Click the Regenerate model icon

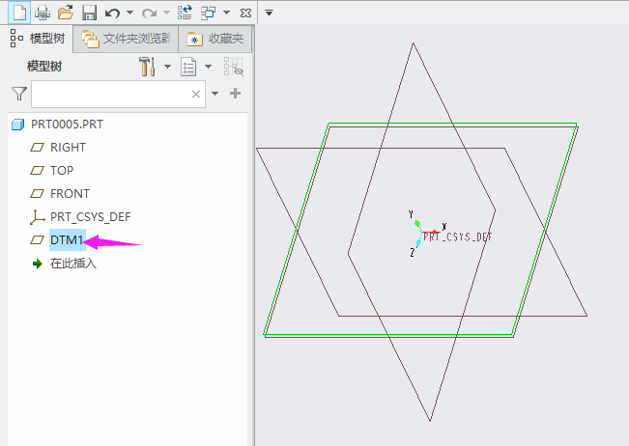[x=185, y=13]
